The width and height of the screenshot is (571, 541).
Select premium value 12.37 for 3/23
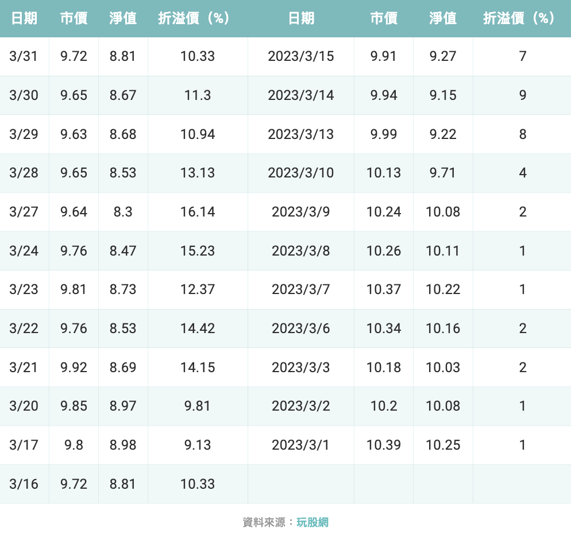pyautogui.click(x=198, y=289)
